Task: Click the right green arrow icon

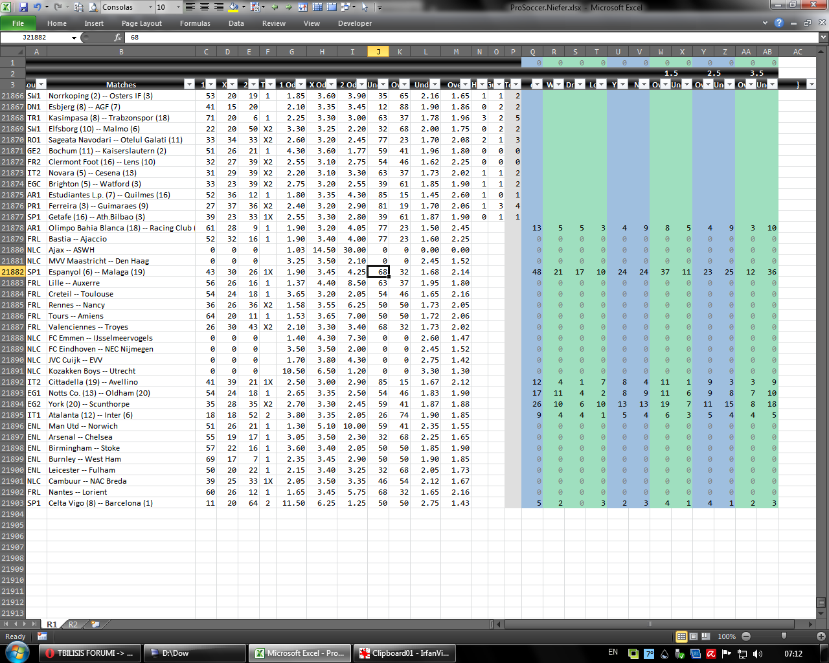Action: pyautogui.click(x=289, y=7)
